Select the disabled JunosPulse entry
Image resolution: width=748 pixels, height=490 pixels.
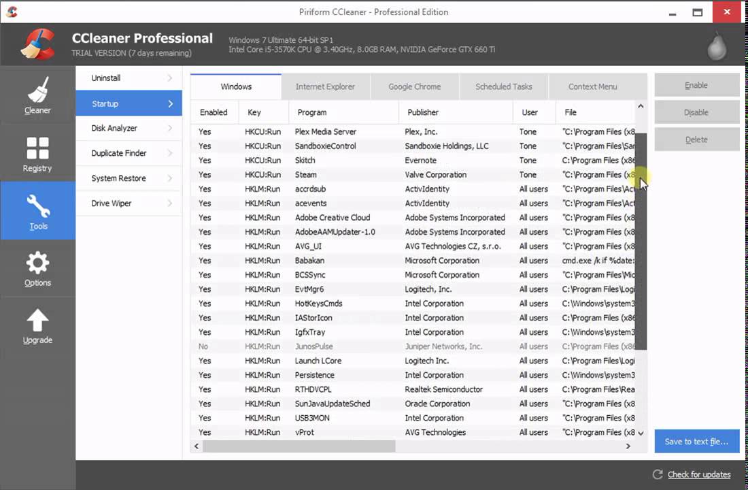[413, 346]
